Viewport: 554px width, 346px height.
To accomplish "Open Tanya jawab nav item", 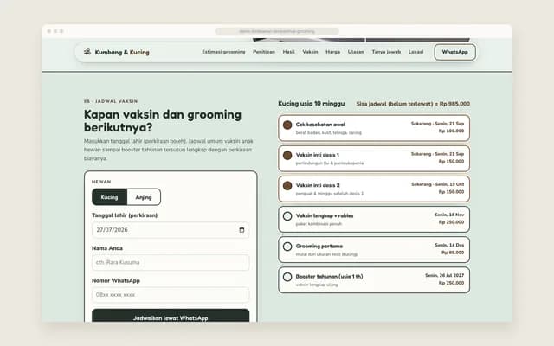I will [386, 52].
